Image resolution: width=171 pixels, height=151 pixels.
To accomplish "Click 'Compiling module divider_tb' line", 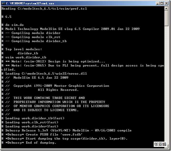I will coord(34,41).
